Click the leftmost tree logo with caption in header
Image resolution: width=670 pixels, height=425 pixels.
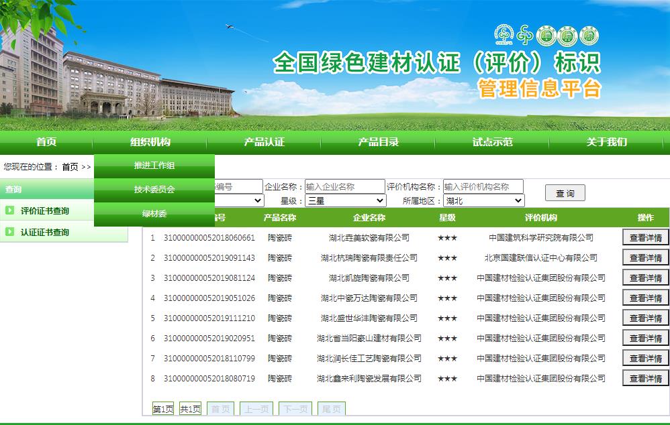click(x=504, y=34)
